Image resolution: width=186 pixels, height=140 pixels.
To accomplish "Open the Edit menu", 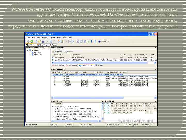I will (x=33, y=38).
